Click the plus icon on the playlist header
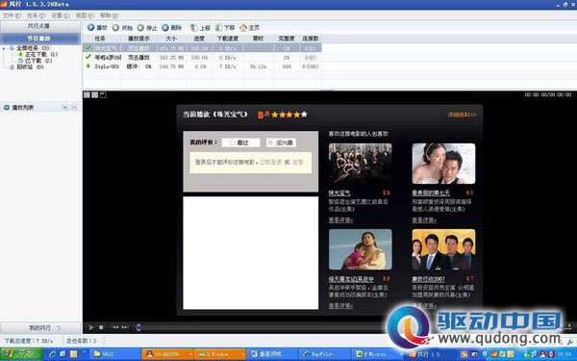 pos(65,108)
